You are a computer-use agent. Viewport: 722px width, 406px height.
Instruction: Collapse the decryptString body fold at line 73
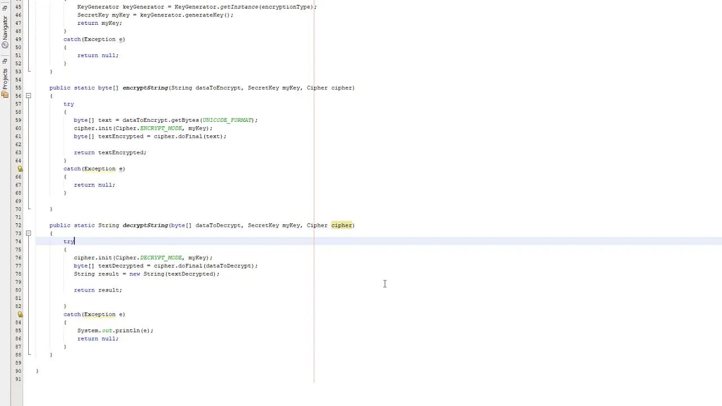pos(28,233)
